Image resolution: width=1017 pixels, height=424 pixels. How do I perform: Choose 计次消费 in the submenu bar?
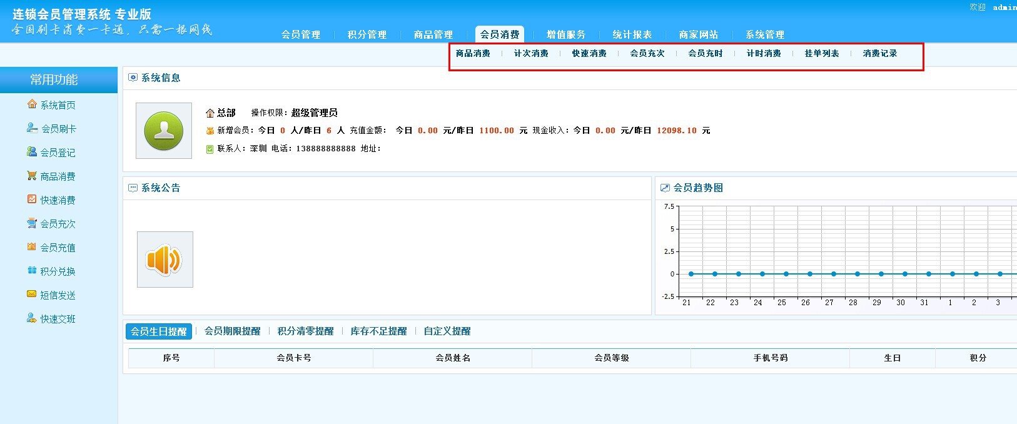(x=531, y=53)
